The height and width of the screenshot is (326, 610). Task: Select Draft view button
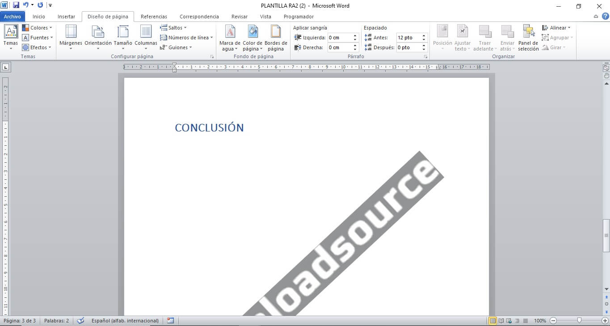click(525, 321)
